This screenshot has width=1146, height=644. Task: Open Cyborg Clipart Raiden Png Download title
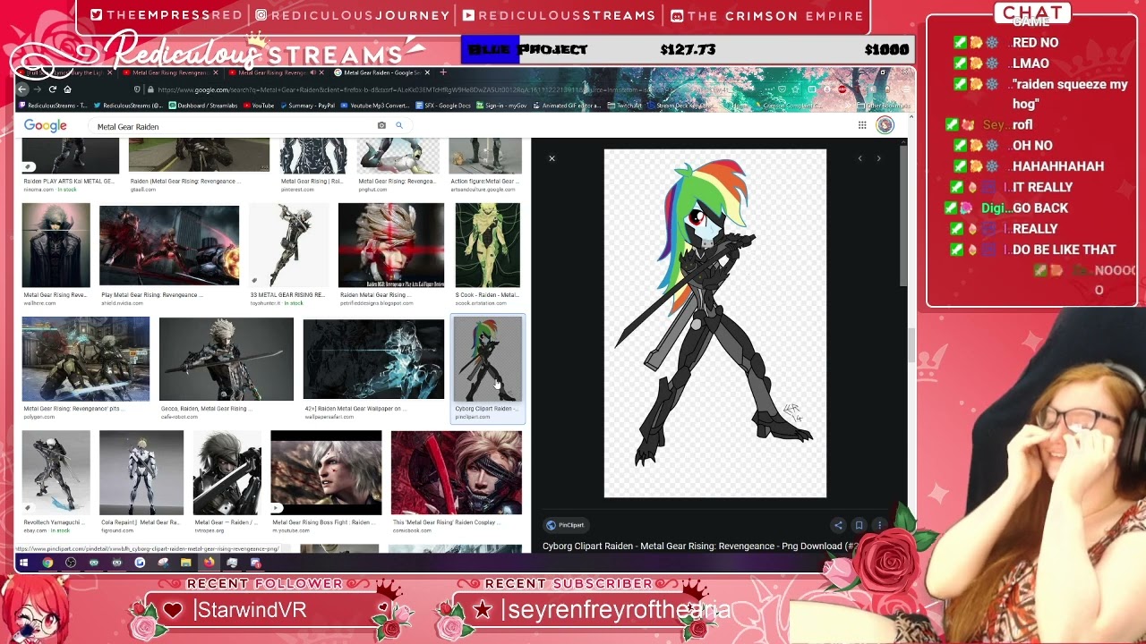[x=700, y=546]
